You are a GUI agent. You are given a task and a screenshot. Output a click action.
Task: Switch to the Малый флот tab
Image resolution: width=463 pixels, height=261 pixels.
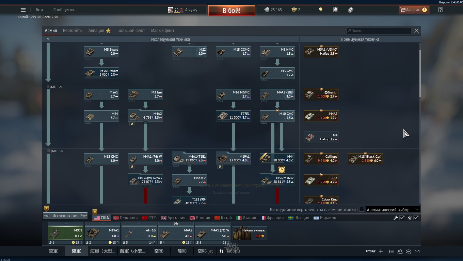(x=163, y=31)
